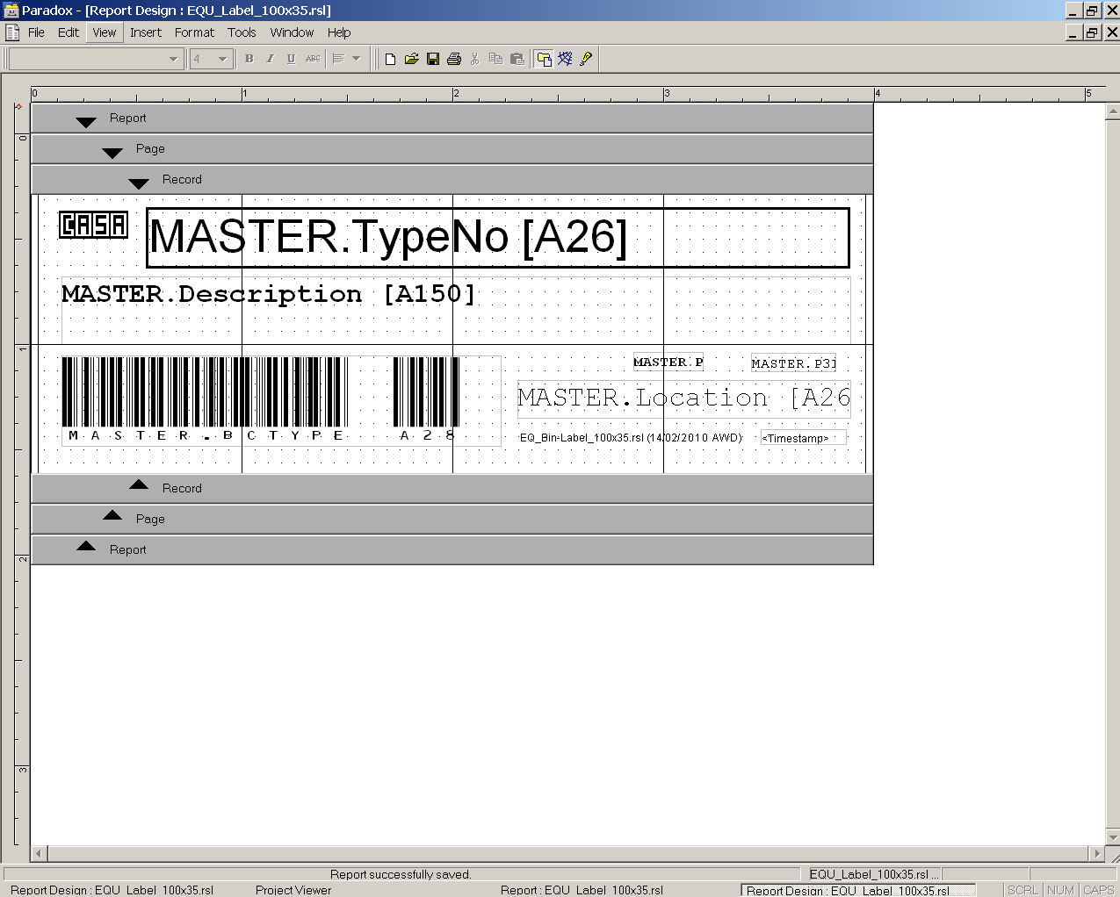The height and width of the screenshot is (897, 1120).
Task: Click the horizontal scrollbar right arrow
Action: [x=1096, y=853]
